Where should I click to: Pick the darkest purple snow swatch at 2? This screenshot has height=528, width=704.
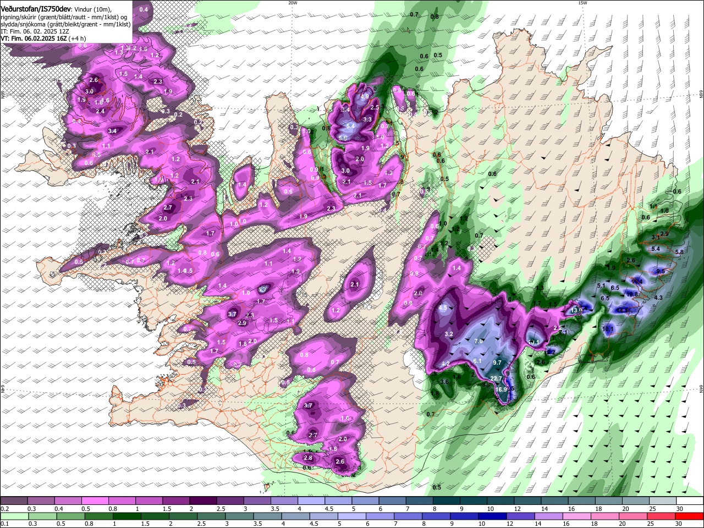pyautogui.click(x=203, y=501)
